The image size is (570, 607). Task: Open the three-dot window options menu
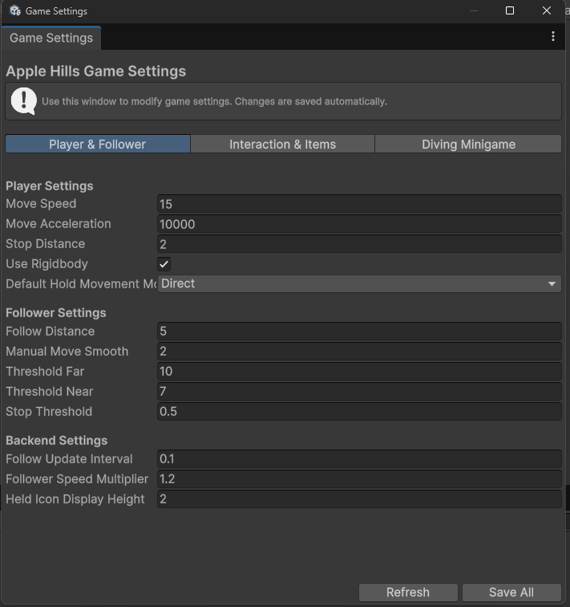[x=553, y=37]
